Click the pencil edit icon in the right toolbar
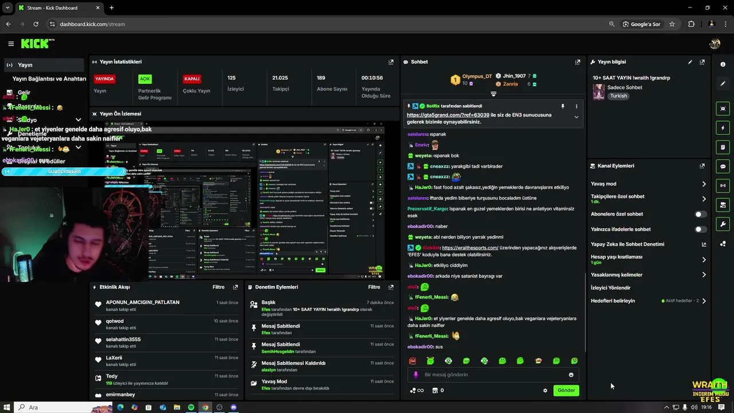Screen dimensions: 734x413 723,84
